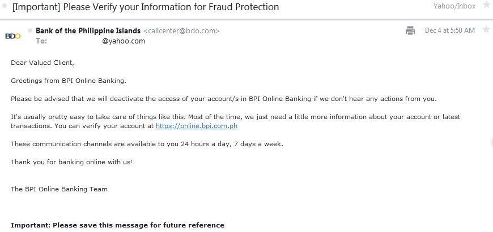Open sender name Bank of the Philippine Islands

click(88, 30)
